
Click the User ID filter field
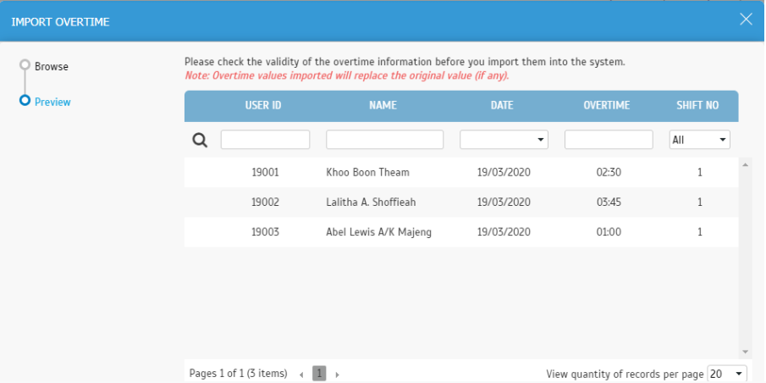tap(265, 140)
